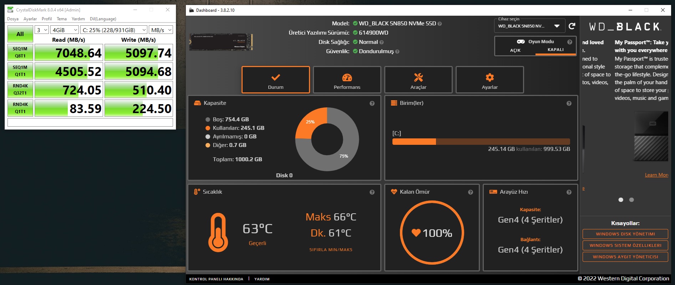Click the Kalan Ömür heart icon

(394, 192)
